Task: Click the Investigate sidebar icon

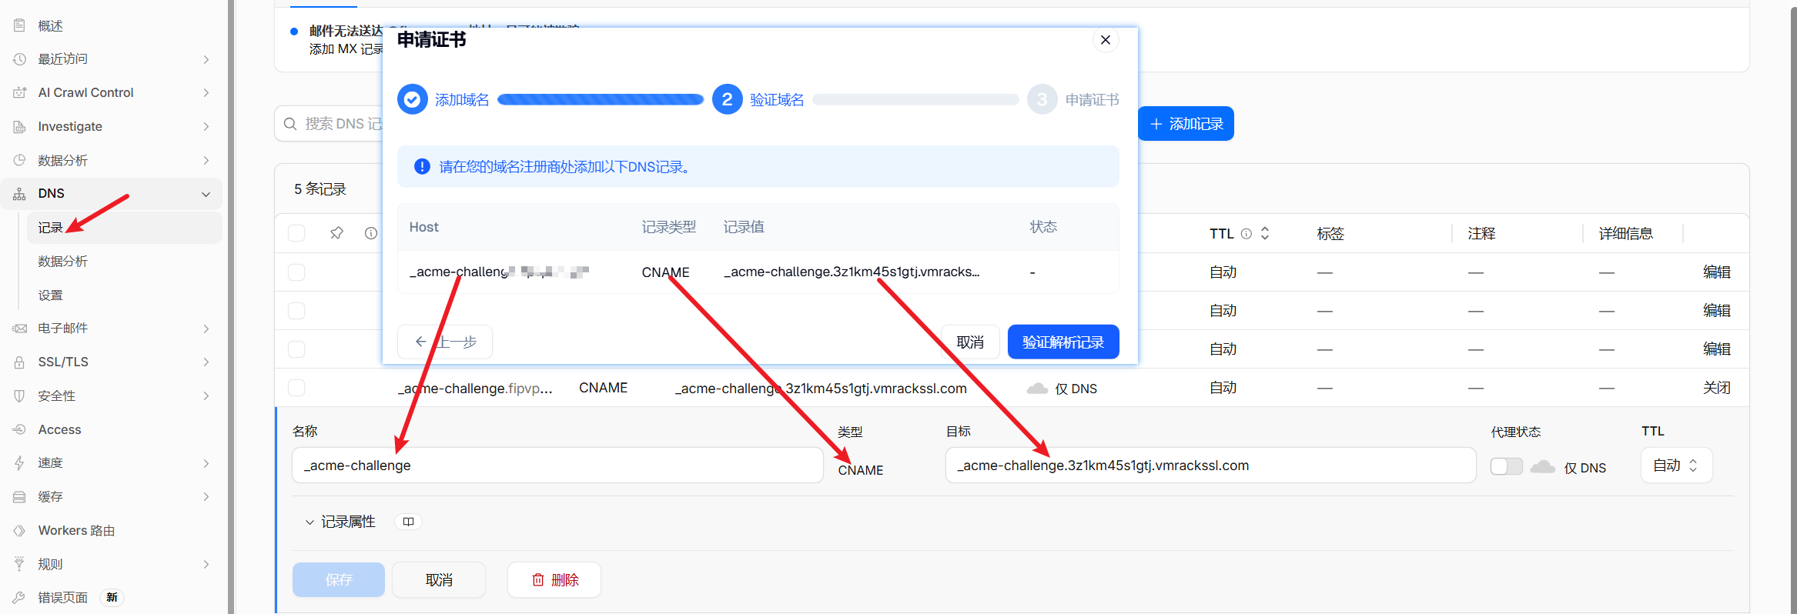Action: tap(20, 126)
